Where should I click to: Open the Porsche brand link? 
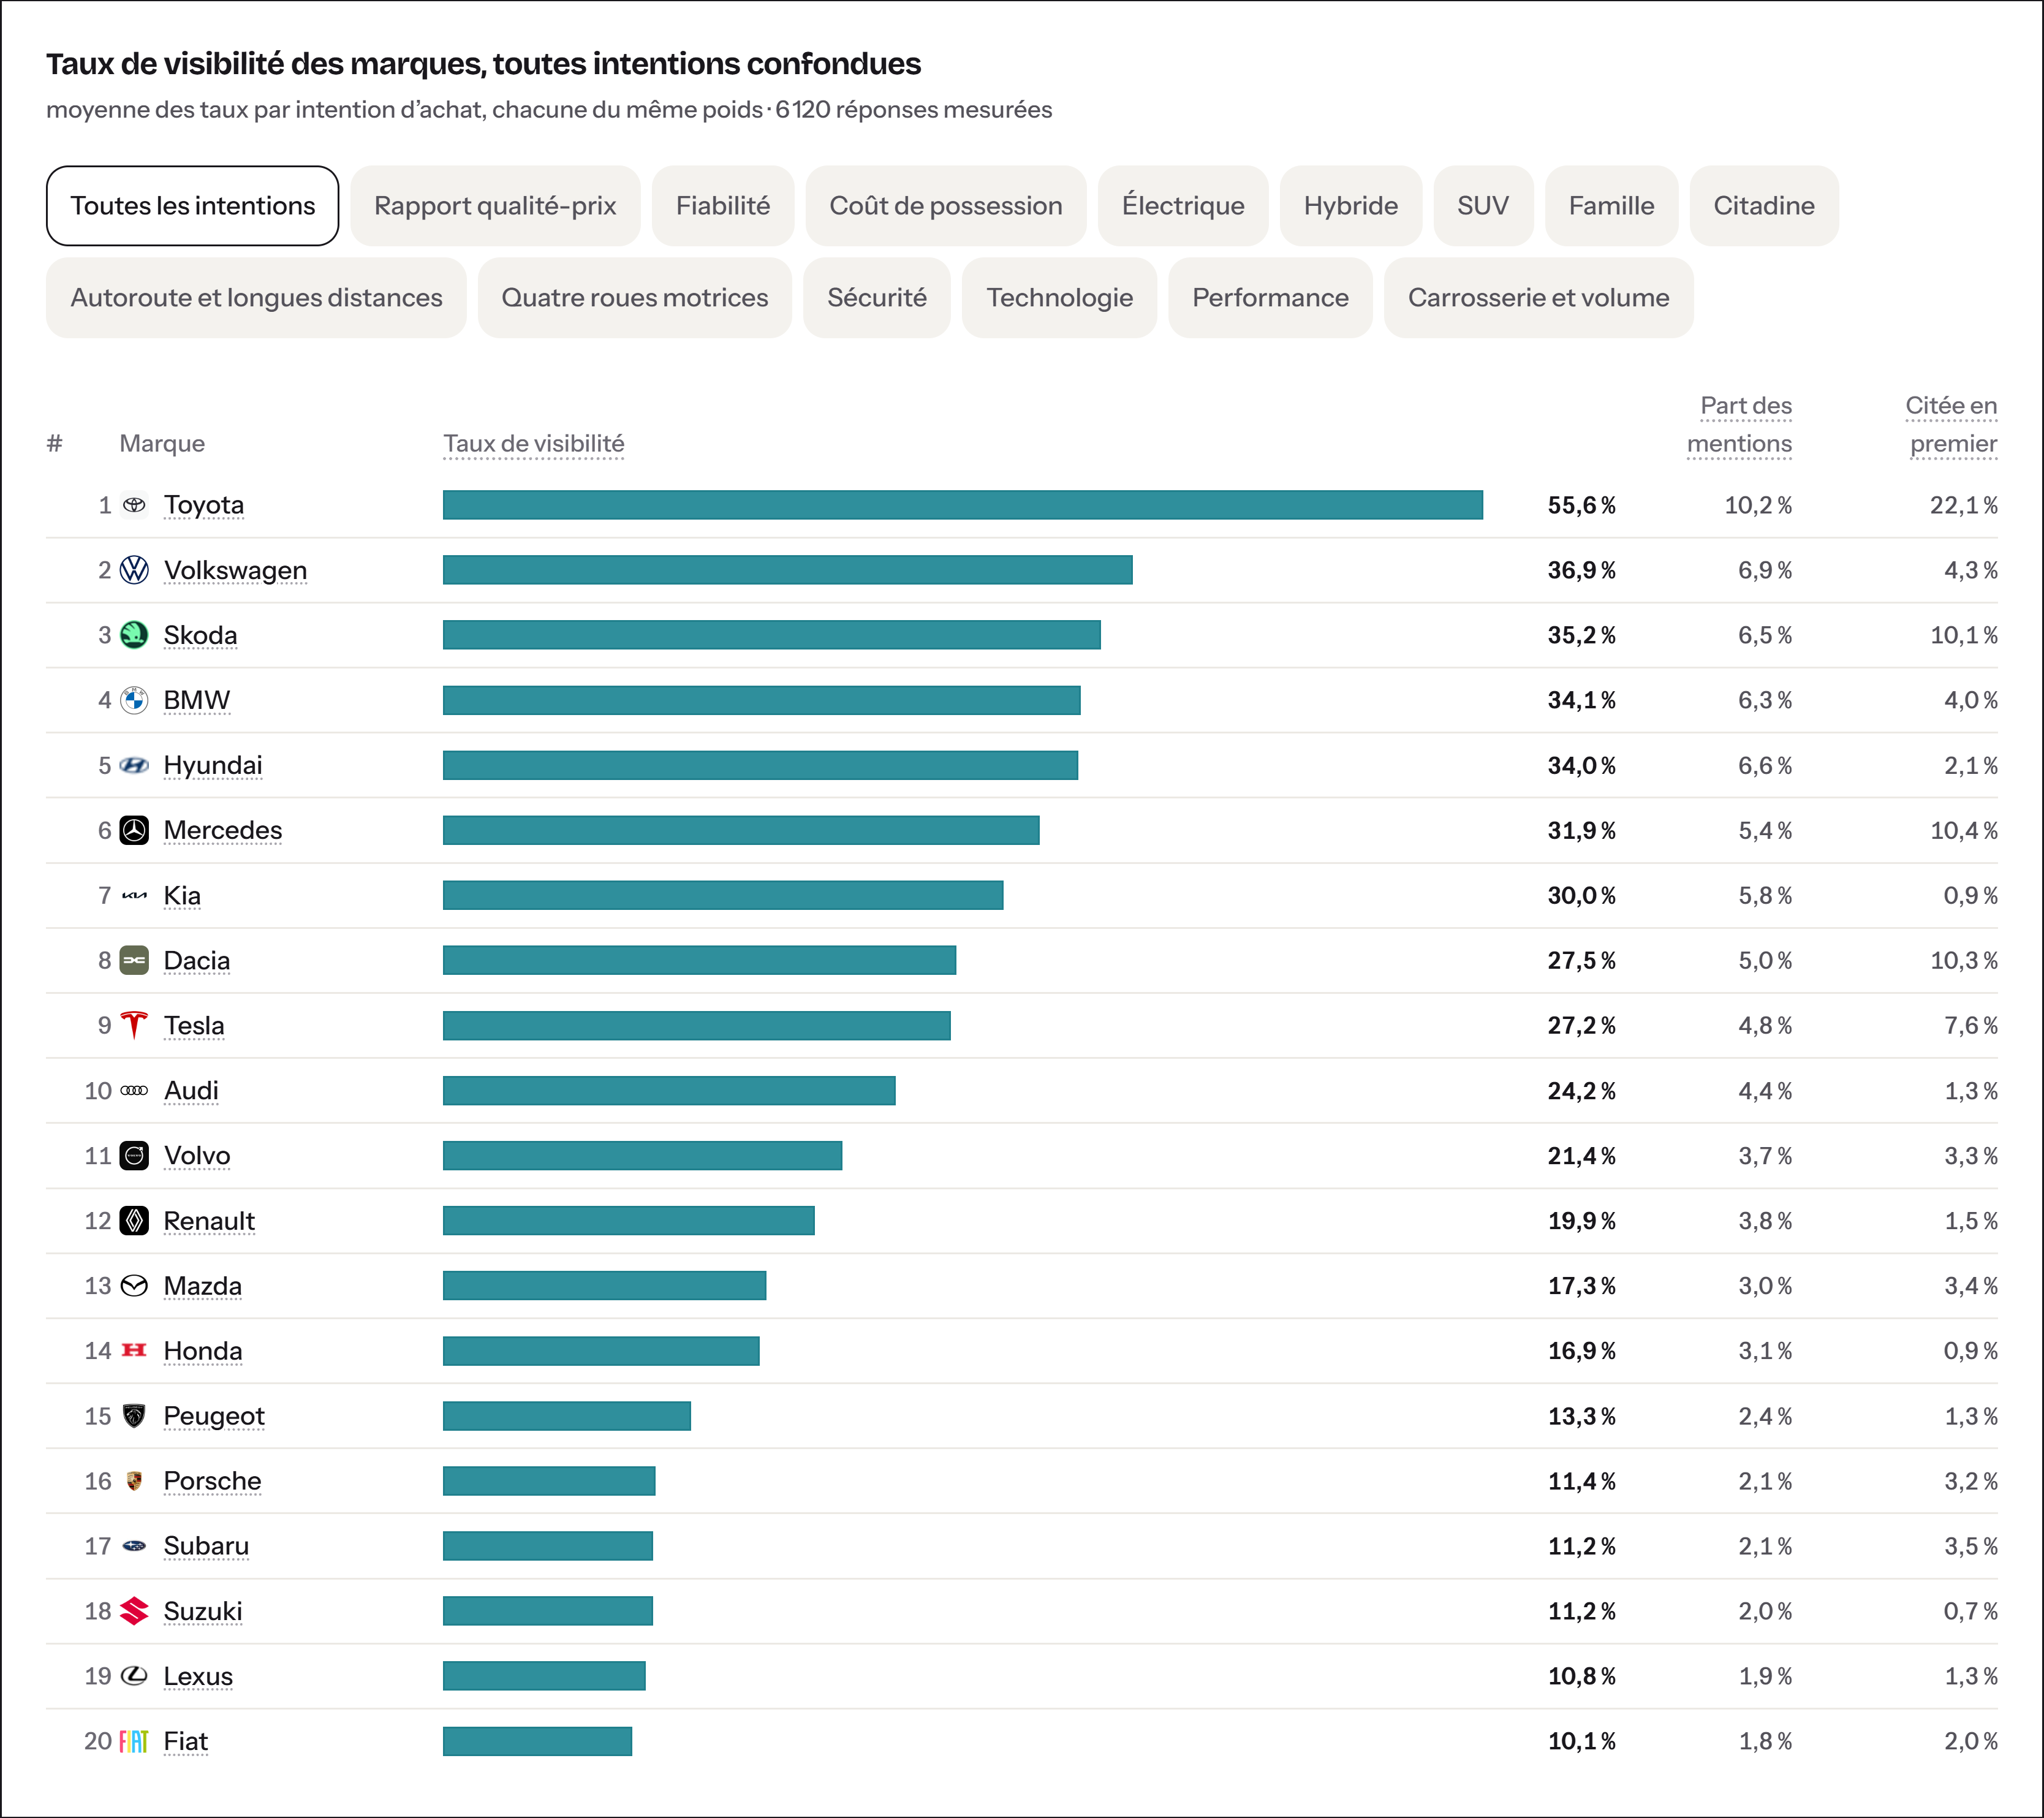(x=212, y=1481)
